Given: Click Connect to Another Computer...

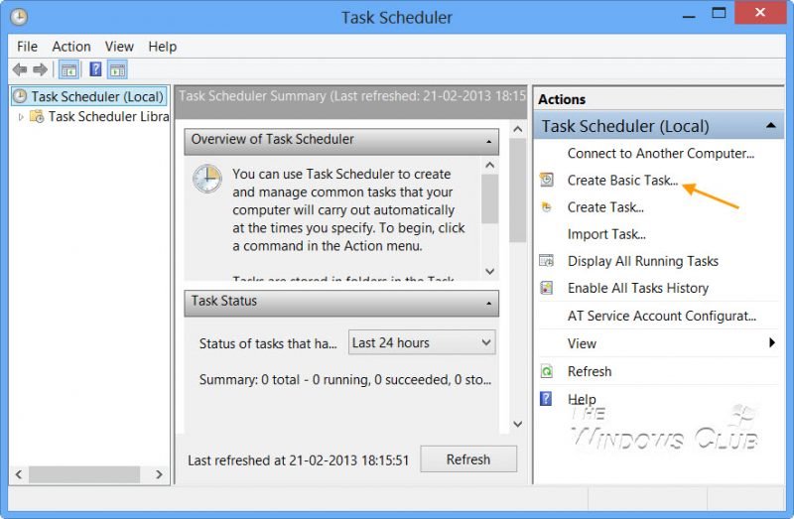Looking at the screenshot, I should (x=660, y=154).
